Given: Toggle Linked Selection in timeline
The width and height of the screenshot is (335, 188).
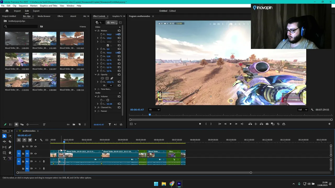Looking at the screenshot, I should pyautogui.click(x=30, y=140).
